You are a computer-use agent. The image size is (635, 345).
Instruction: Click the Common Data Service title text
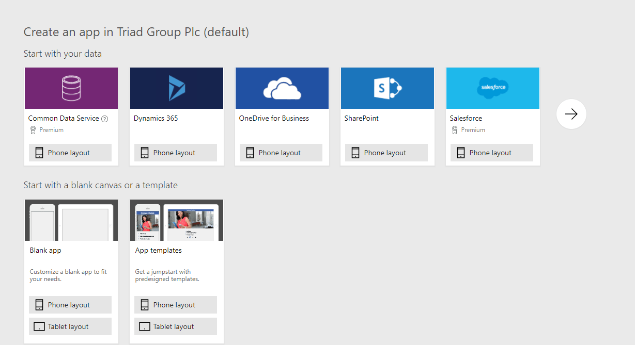point(64,118)
